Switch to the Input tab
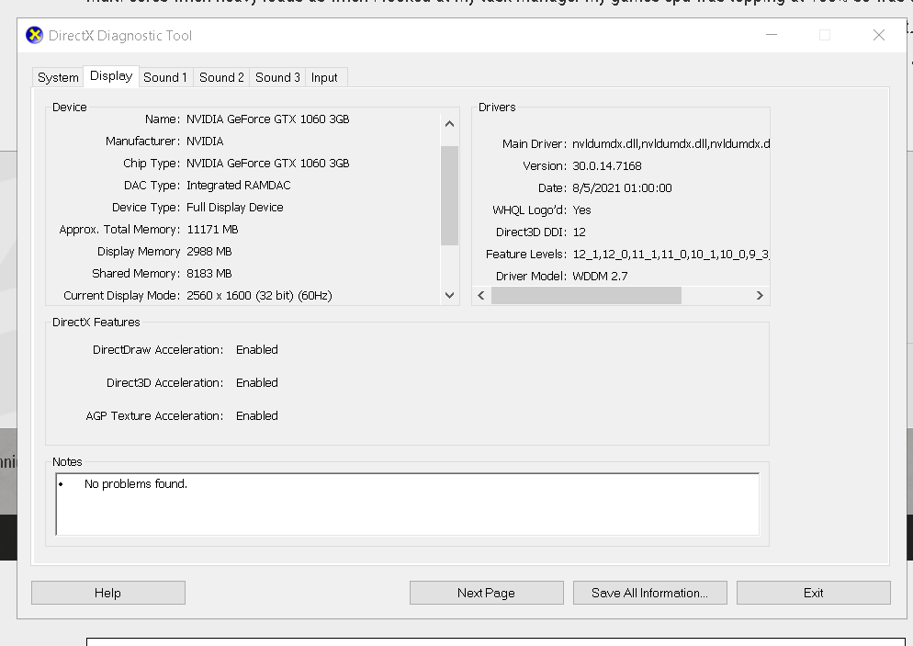Screen dimensions: 913x646 [x=324, y=77]
